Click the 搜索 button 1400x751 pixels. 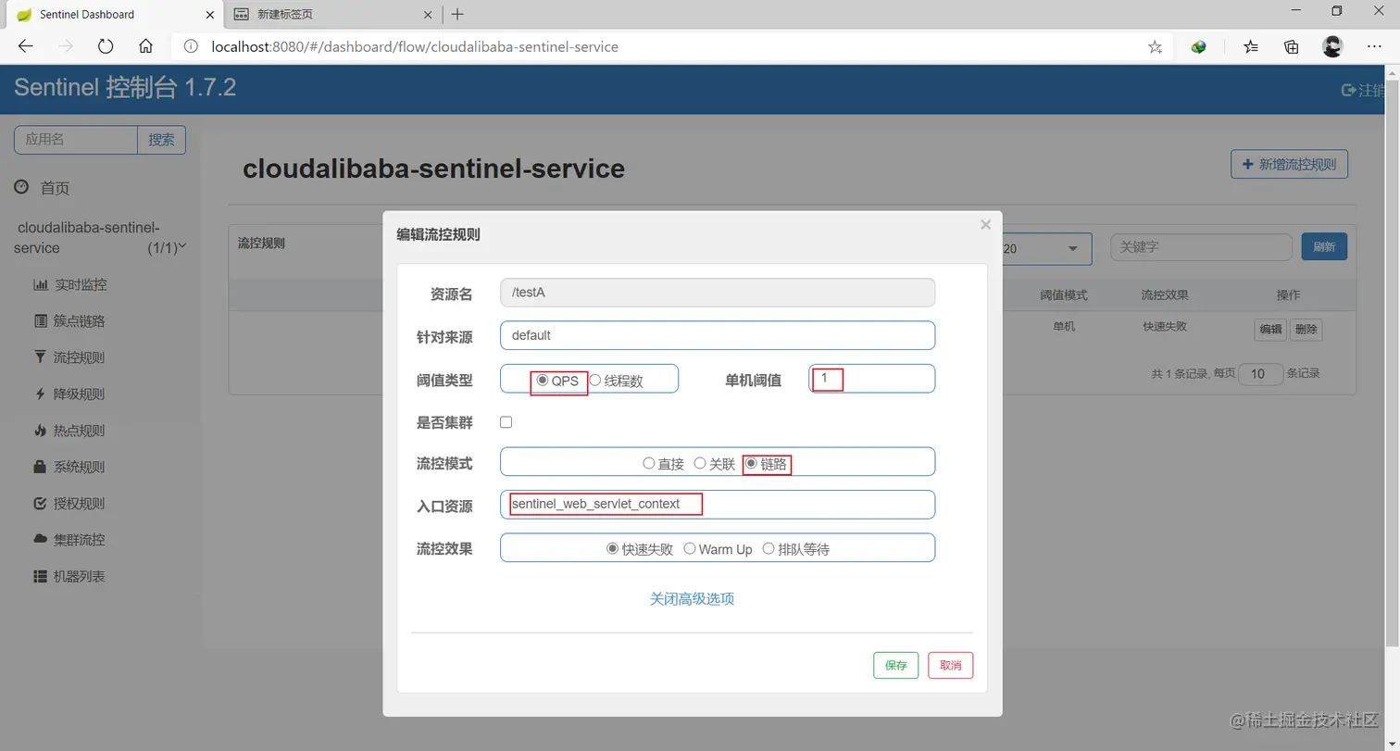(x=162, y=140)
